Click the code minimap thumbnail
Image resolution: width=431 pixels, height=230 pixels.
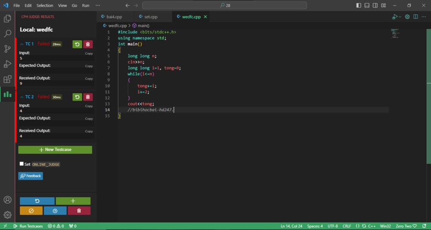click(395, 33)
